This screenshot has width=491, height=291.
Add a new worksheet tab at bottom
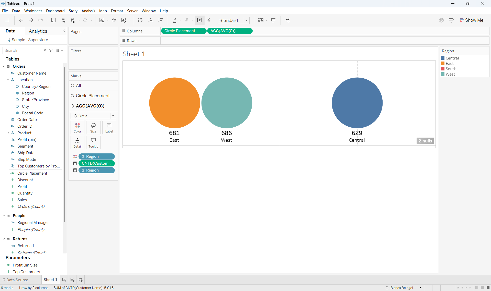click(64, 280)
